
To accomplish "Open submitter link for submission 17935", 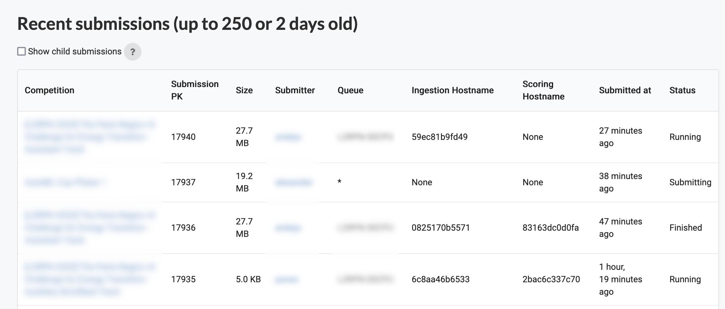I will coord(286,279).
